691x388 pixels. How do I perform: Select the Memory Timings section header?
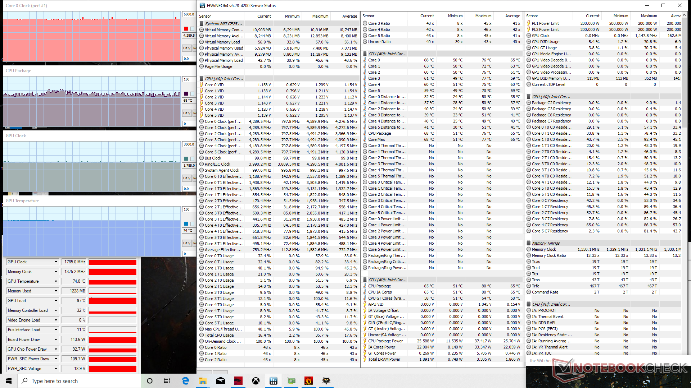546,243
